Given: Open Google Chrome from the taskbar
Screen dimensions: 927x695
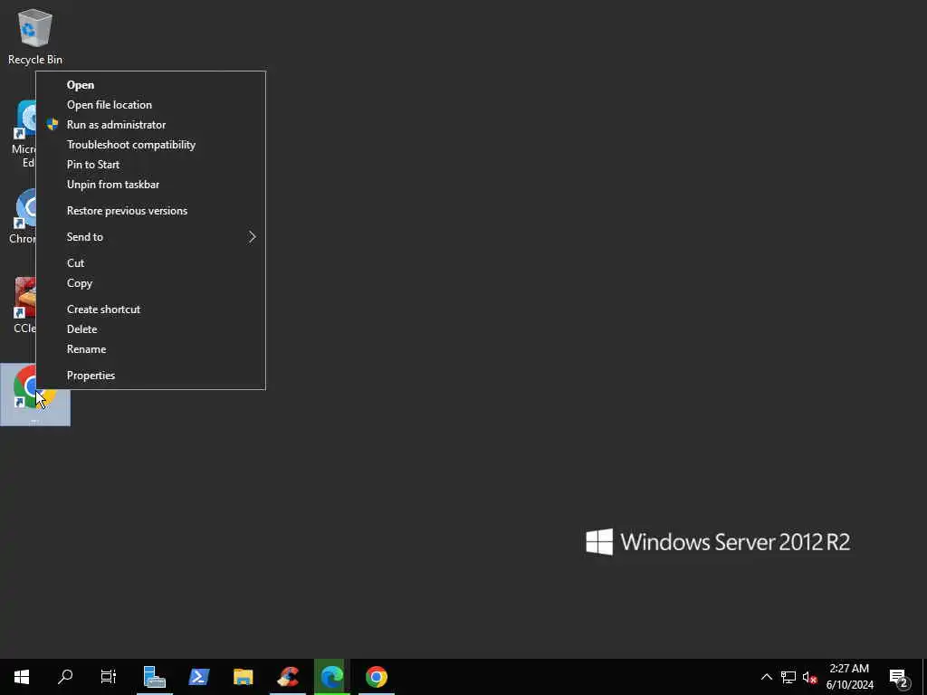Looking at the screenshot, I should pos(377,677).
